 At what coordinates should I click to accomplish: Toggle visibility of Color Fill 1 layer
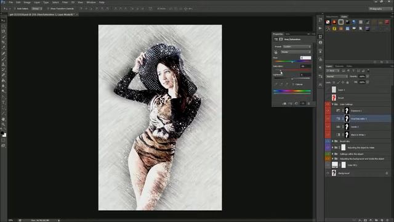[328, 165]
